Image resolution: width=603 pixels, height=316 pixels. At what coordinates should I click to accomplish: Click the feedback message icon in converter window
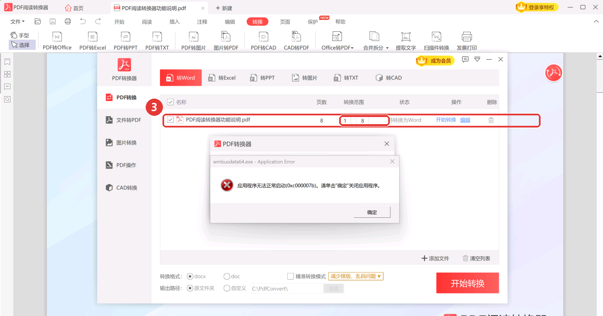pos(465,60)
